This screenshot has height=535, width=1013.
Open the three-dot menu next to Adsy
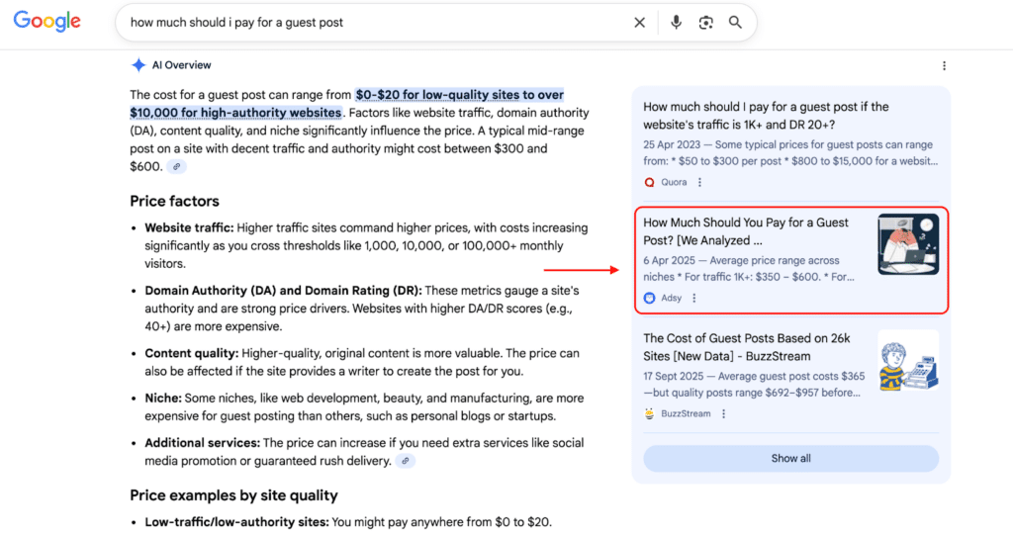(x=693, y=298)
